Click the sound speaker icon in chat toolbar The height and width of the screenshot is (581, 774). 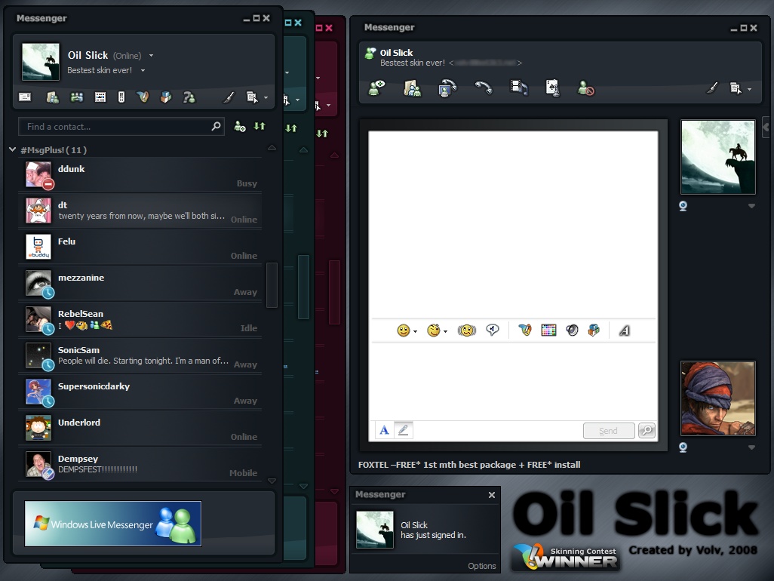572,330
